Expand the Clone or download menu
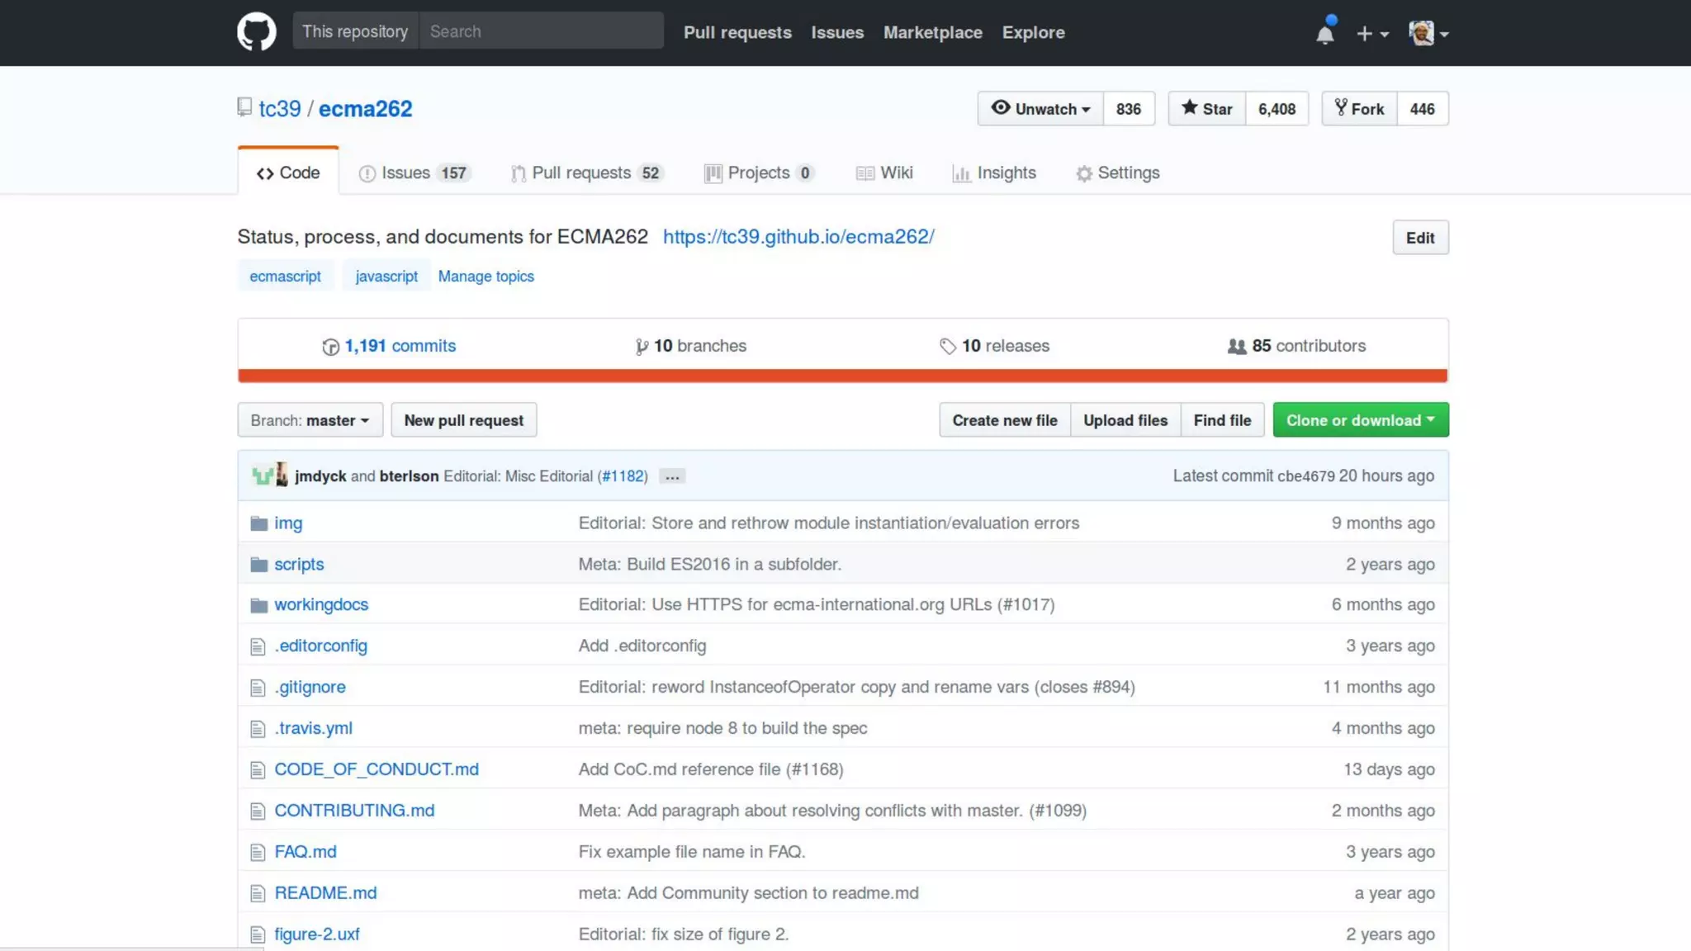The image size is (1691, 951). [x=1360, y=420]
